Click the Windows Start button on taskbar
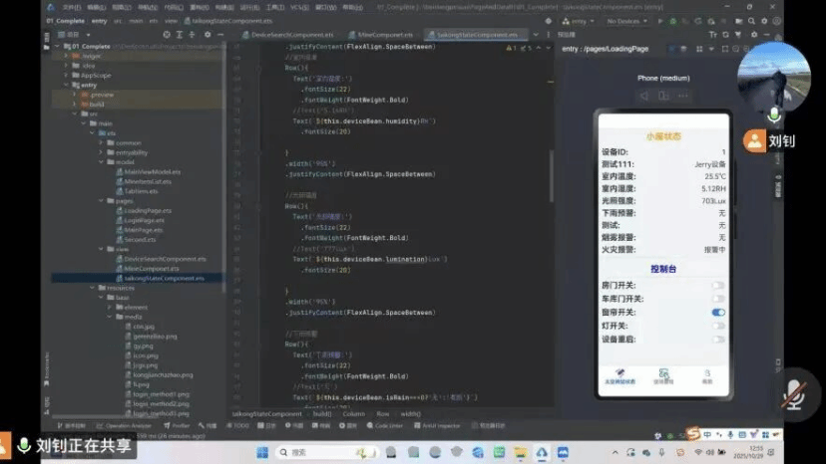The image size is (826, 464). tap(263, 452)
